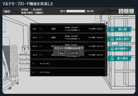This screenshot has width=138, height=96.
Task: Confirm loading with はい
Action: point(62,53)
